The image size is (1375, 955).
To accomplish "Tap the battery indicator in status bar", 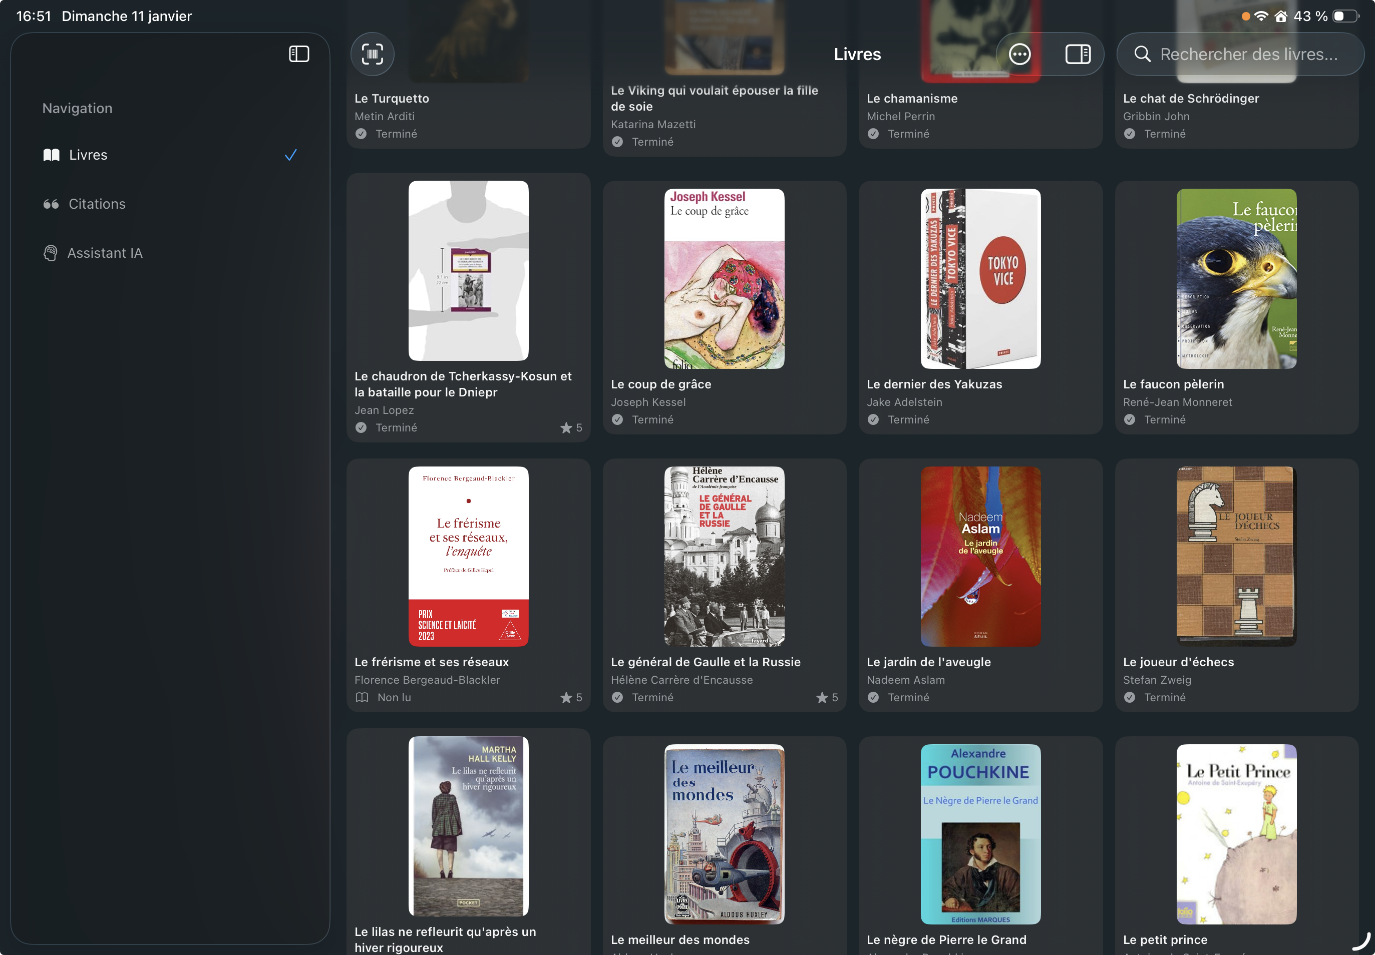I will [x=1345, y=16].
